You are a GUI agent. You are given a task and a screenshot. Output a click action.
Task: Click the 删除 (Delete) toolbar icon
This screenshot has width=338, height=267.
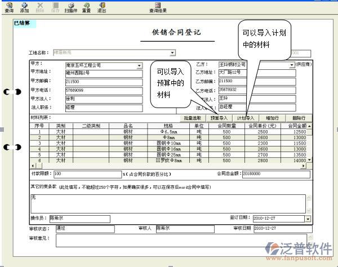point(39,7)
